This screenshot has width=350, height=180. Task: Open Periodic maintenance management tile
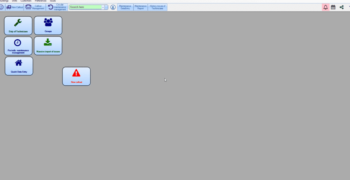[18, 46]
